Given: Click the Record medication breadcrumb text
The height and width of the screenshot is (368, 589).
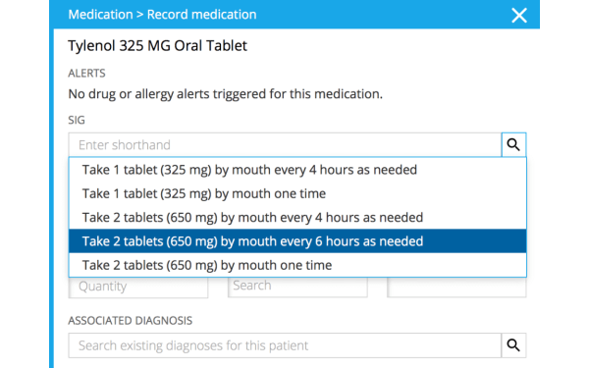Looking at the screenshot, I should (201, 15).
